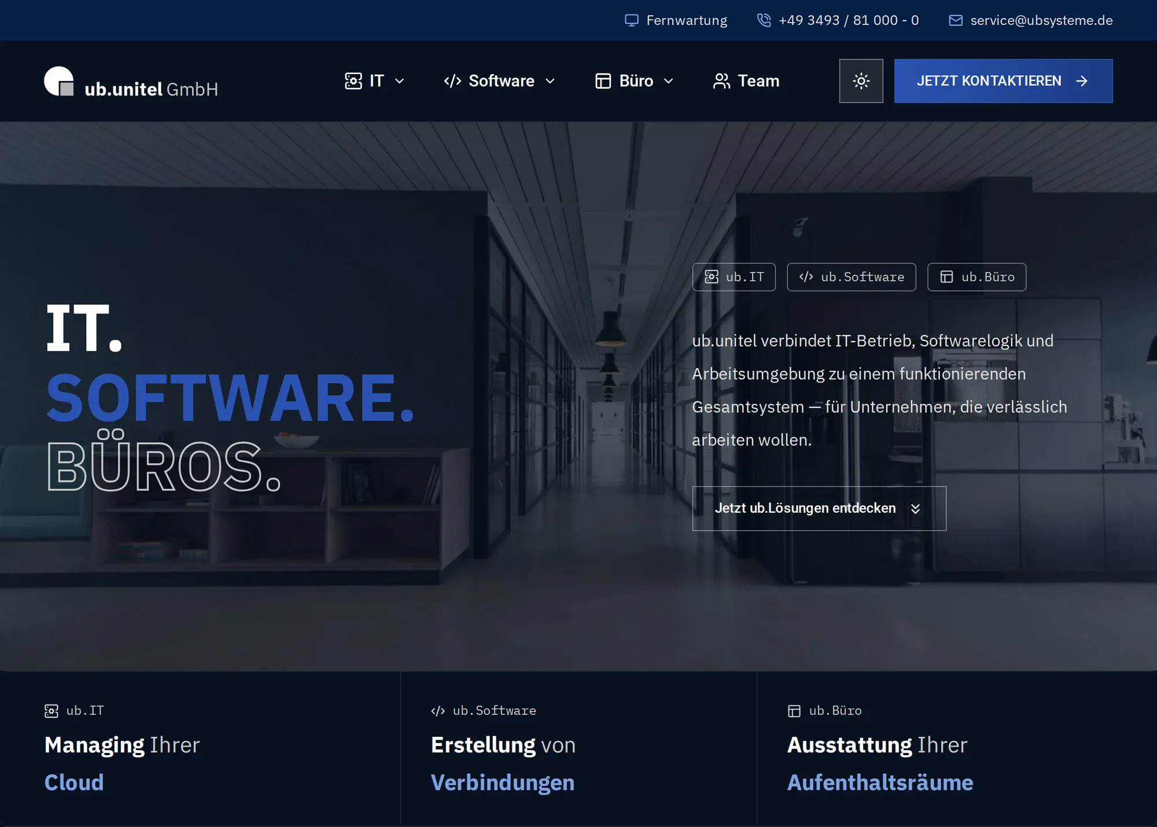The height and width of the screenshot is (827, 1157).
Task: Expand the IT menu chevron
Action: (x=399, y=81)
